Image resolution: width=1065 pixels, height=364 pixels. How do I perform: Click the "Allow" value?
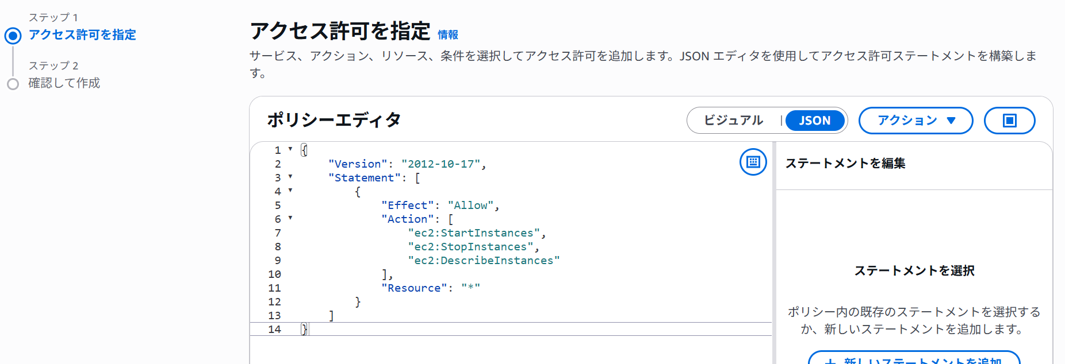pos(470,206)
